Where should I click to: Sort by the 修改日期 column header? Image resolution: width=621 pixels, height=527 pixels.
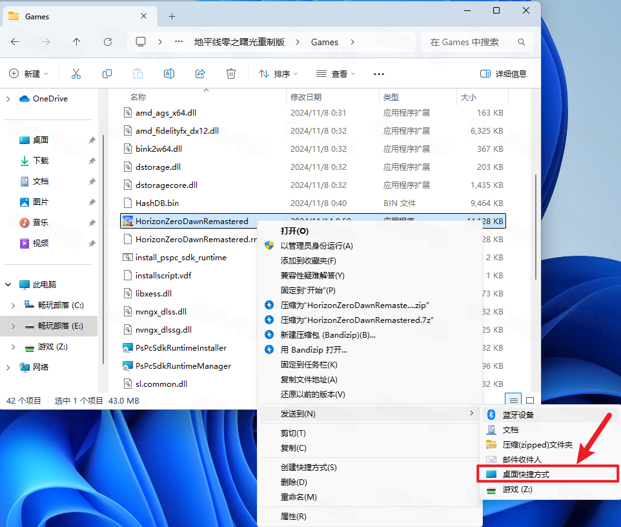332,97
